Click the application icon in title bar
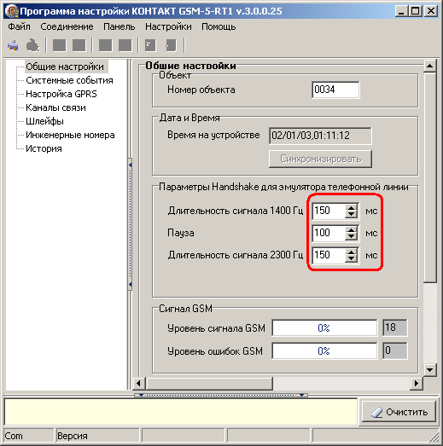 point(12,11)
